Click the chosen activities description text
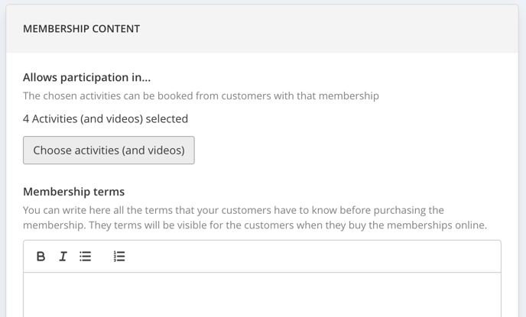 201,95
